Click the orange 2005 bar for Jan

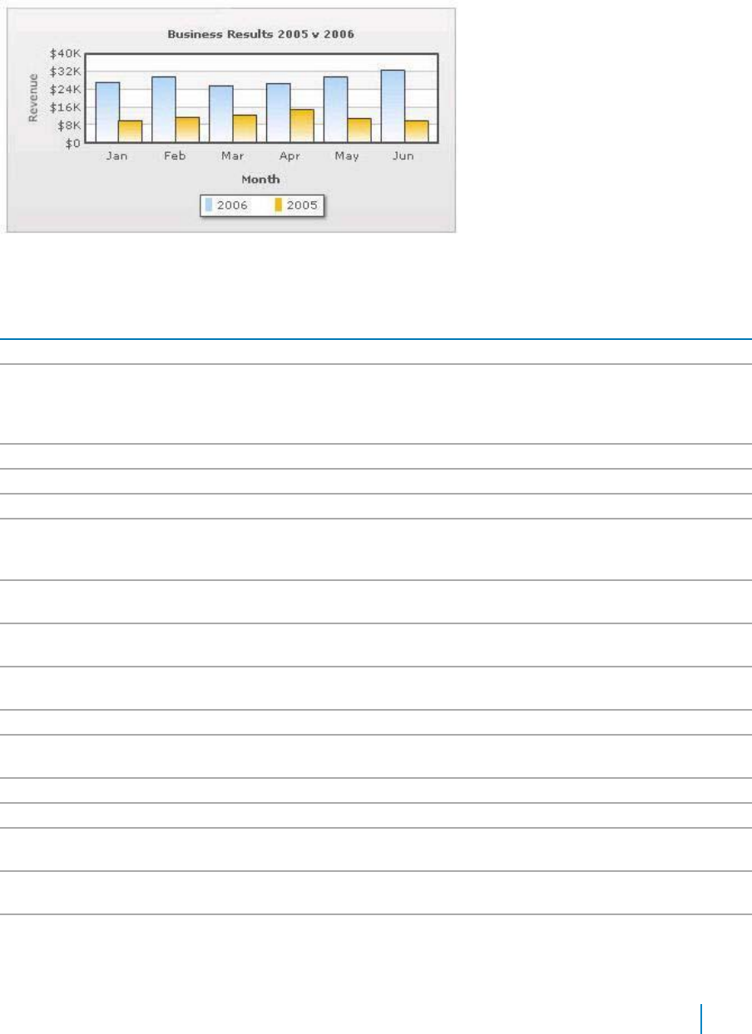point(131,131)
